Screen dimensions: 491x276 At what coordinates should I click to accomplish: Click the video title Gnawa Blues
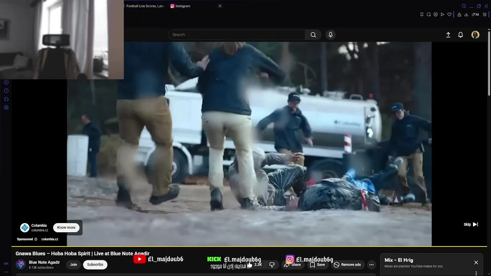click(82, 254)
